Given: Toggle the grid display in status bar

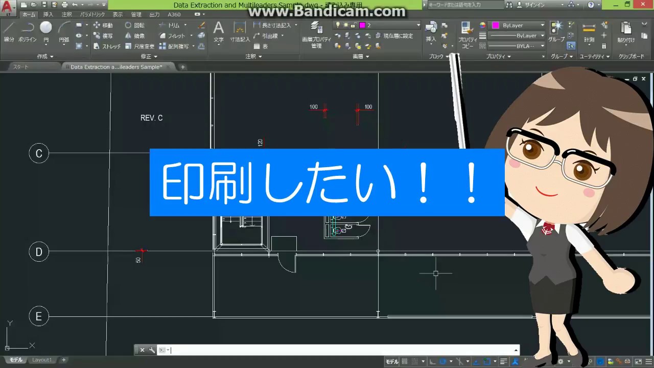Looking at the screenshot, I should 405,361.
